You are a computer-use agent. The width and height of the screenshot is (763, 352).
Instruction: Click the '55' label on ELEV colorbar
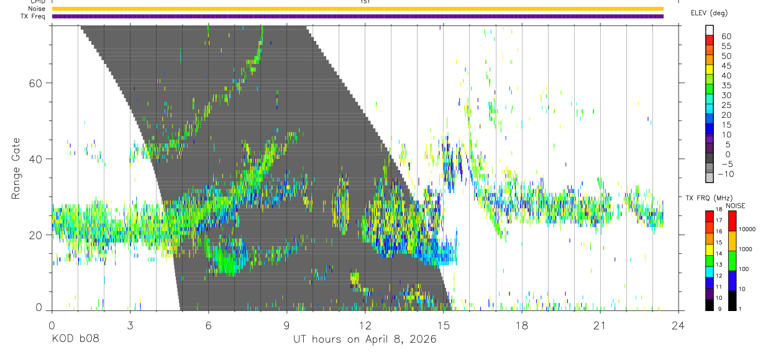tap(726, 46)
